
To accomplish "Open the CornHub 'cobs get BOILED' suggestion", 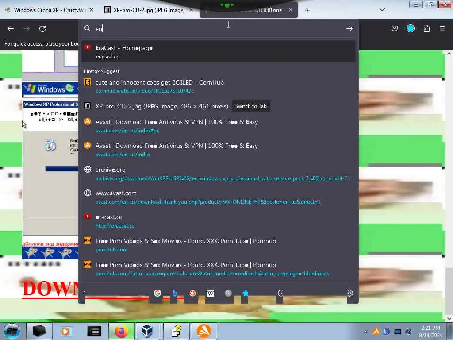I will (x=219, y=86).
